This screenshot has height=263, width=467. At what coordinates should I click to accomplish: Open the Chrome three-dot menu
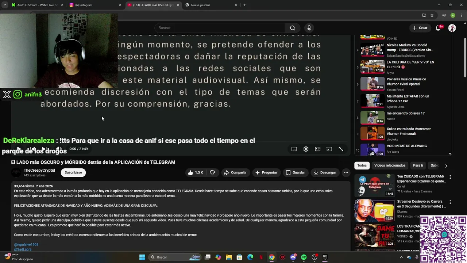click(461, 15)
